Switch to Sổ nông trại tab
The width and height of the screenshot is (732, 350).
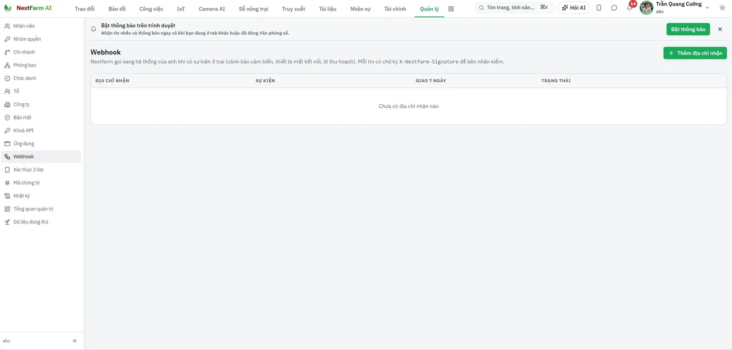(x=253, y=9)
